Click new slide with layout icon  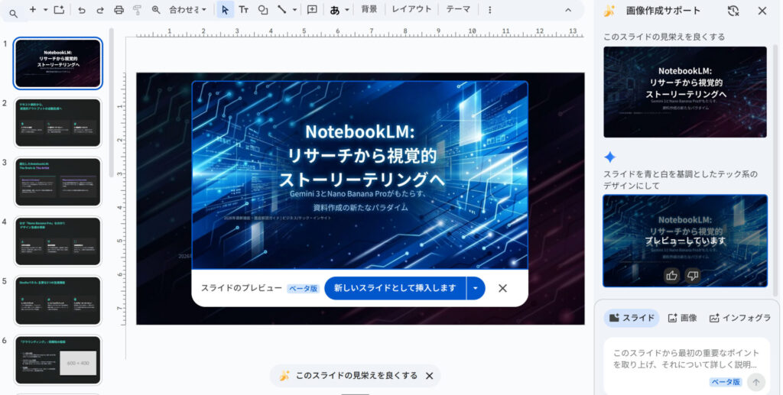tap(59, 9)
